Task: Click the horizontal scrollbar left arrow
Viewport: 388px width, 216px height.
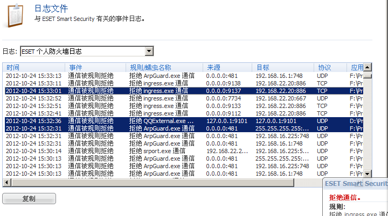Action: [6, 183]
